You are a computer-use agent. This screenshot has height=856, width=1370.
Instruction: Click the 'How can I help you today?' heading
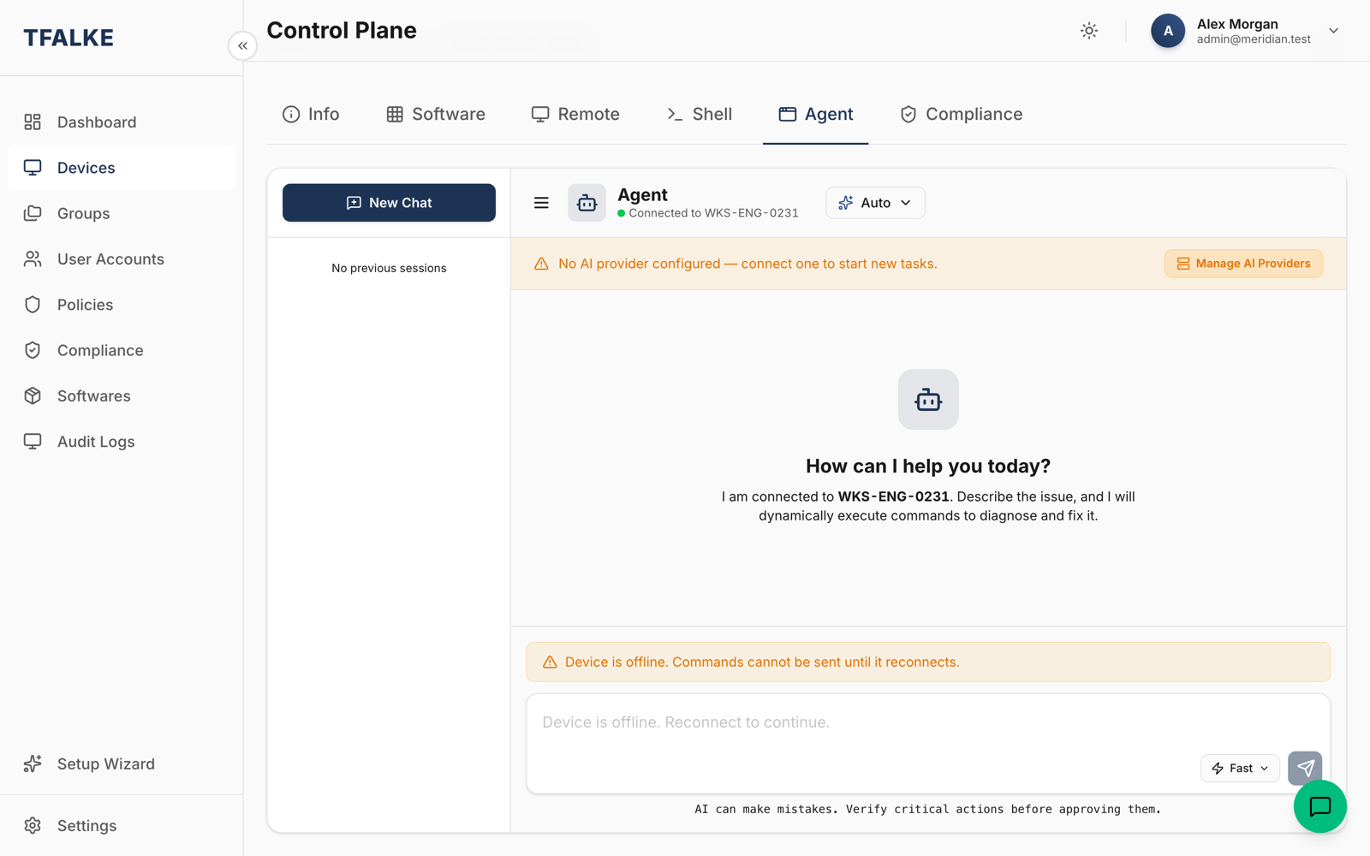[928, 467]
